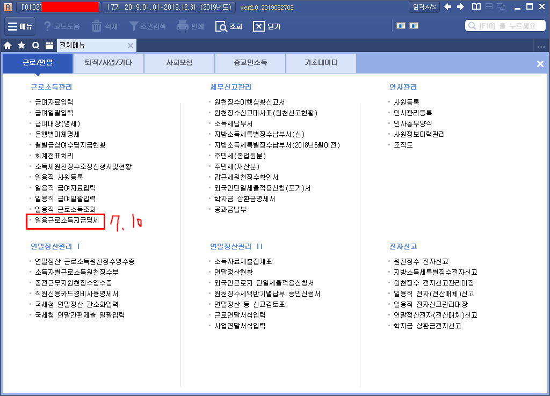Open 조직도 menu item
550x396 pixels.
pyautogui.click(x=403, y=145)
